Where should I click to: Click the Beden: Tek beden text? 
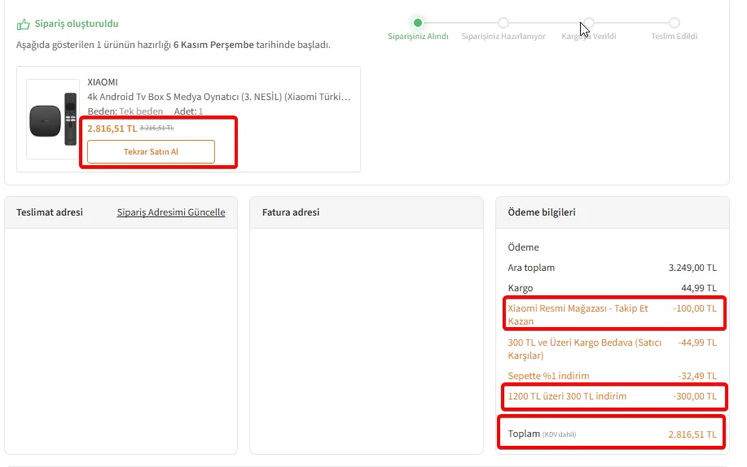125,111
